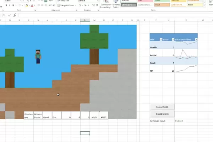Align text left in Alignment group
Image resolution: width=213 pixels, height=142 pixels.
(39, 5)
